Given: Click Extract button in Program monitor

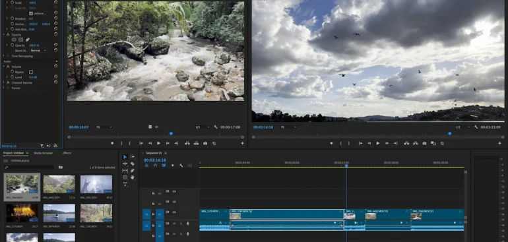Looking at the screenshot, I should (x=416, y=143).
